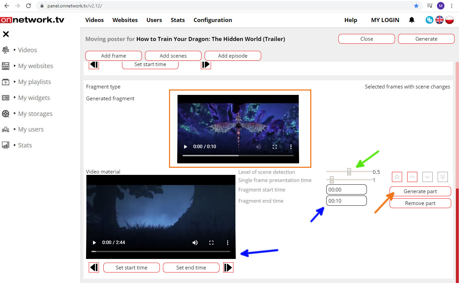Move the part up one position
This screenshot has height=283, width=459.
412,177
